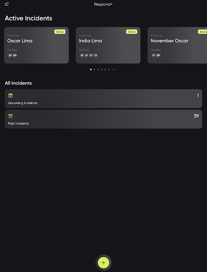Expand the Upcoming Incidents row

[x=103, y=99]
